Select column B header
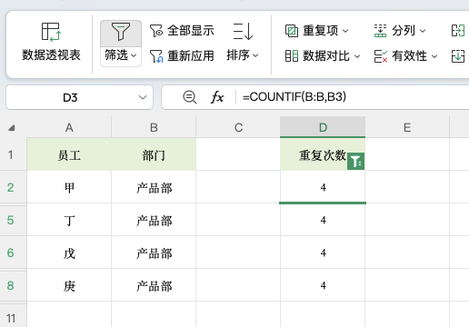Viewport: 469px width, 327px height. tap(154, 127)
